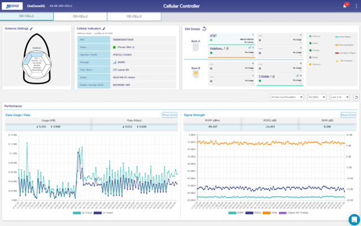Click the red exclamation beside T-Mobile
This screenshot has height=226, width=361.
point(271,77)
